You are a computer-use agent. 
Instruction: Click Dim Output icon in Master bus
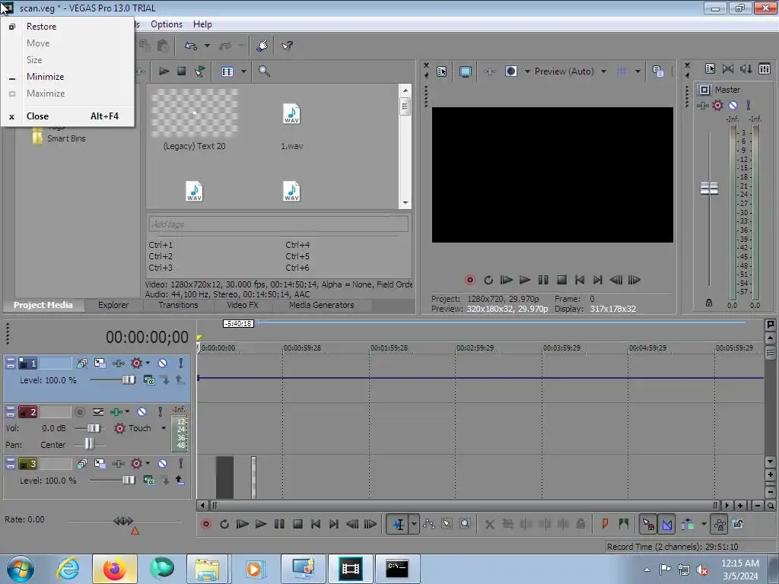click(746, 69)
